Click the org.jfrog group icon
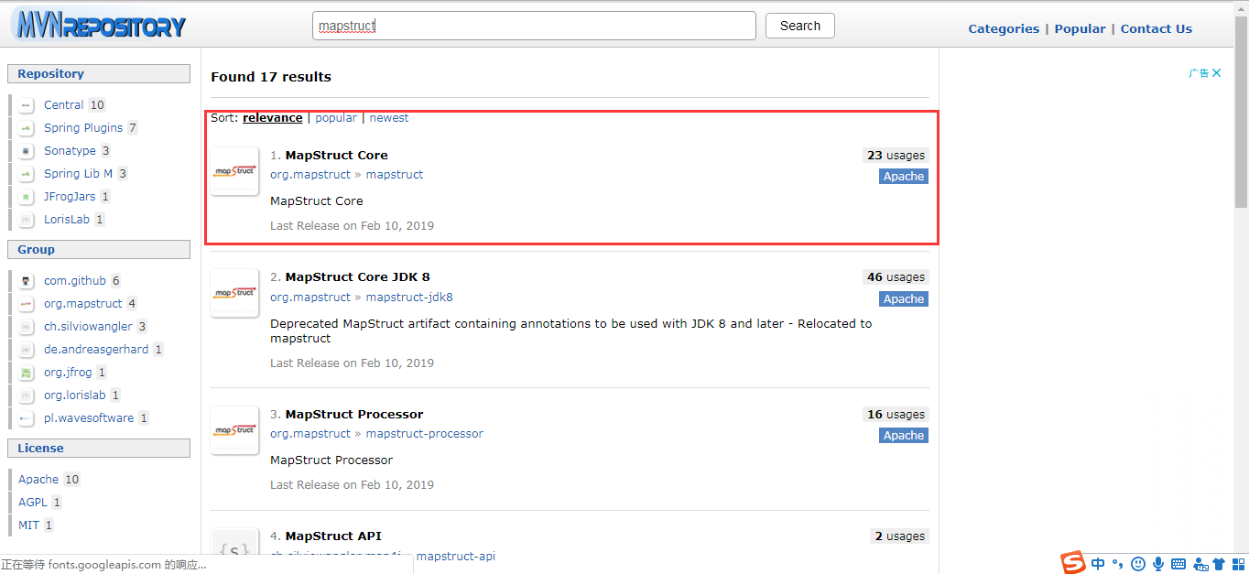1249x574 pixels. click(27, 373)
